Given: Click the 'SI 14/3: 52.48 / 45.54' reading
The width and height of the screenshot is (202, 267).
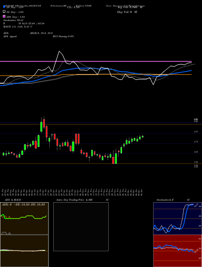Looking at the screenshot, I should [x=31, y=23].
